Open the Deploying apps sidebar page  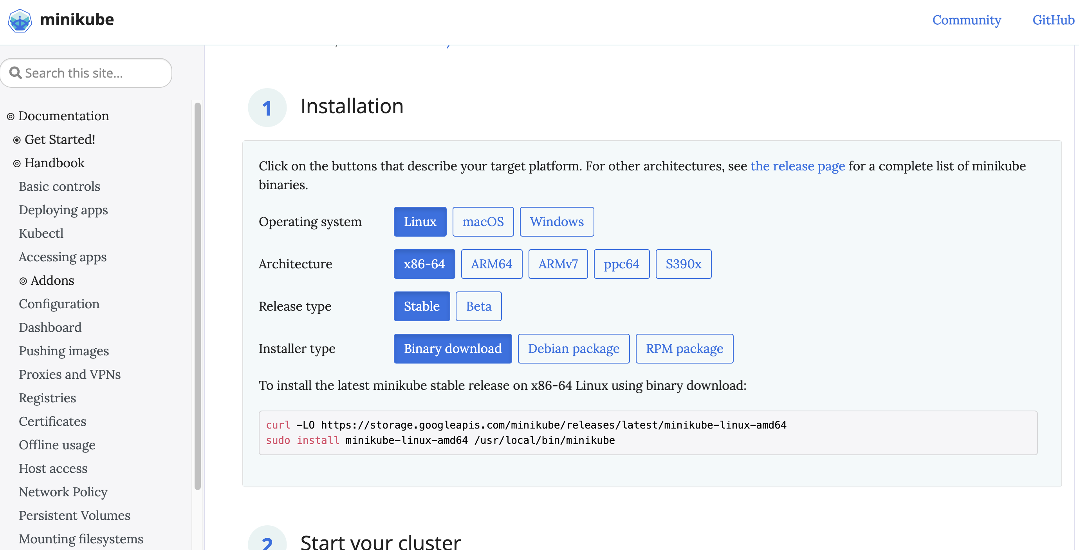click(63, 210)
